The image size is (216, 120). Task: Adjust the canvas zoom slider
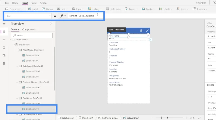169,118
